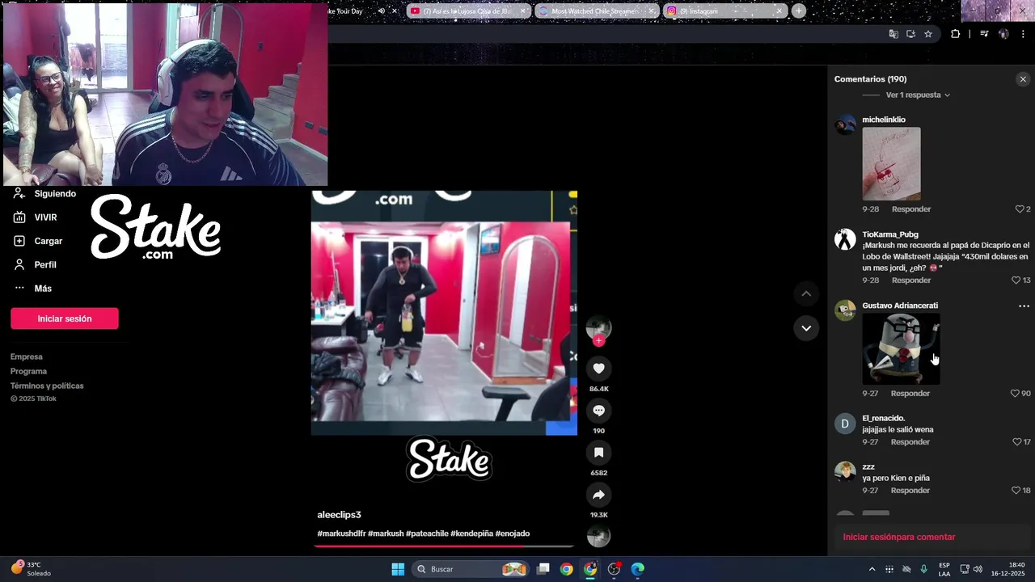Reply to zzz's comment

pos(910,491)
